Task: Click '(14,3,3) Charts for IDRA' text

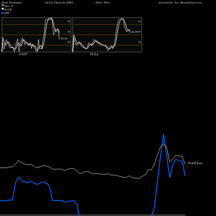Action: (58, 3)
